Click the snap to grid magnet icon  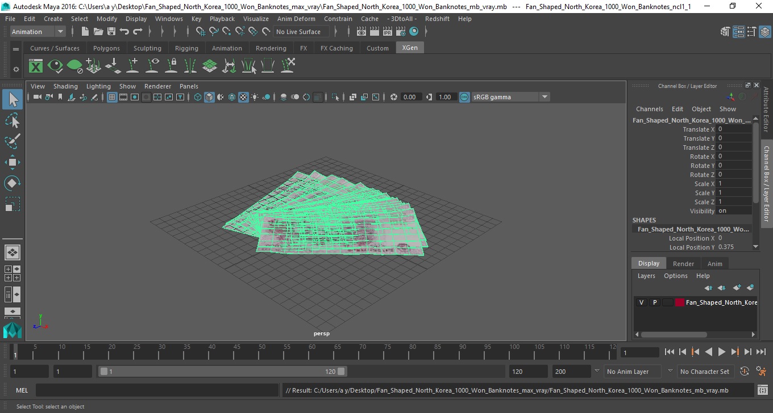pyautogui.click(x=200, y=32)
